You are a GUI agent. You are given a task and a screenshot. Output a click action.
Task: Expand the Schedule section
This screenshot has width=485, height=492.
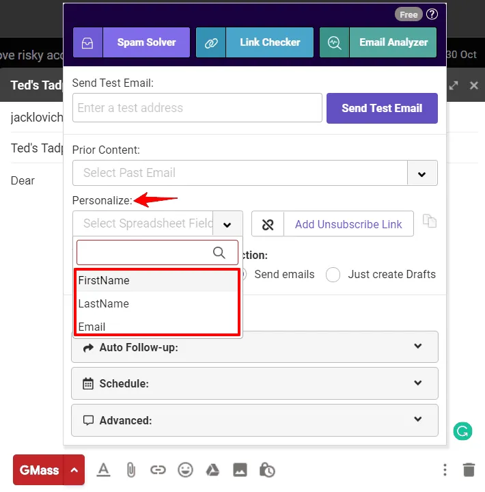[x=255, y=383]
